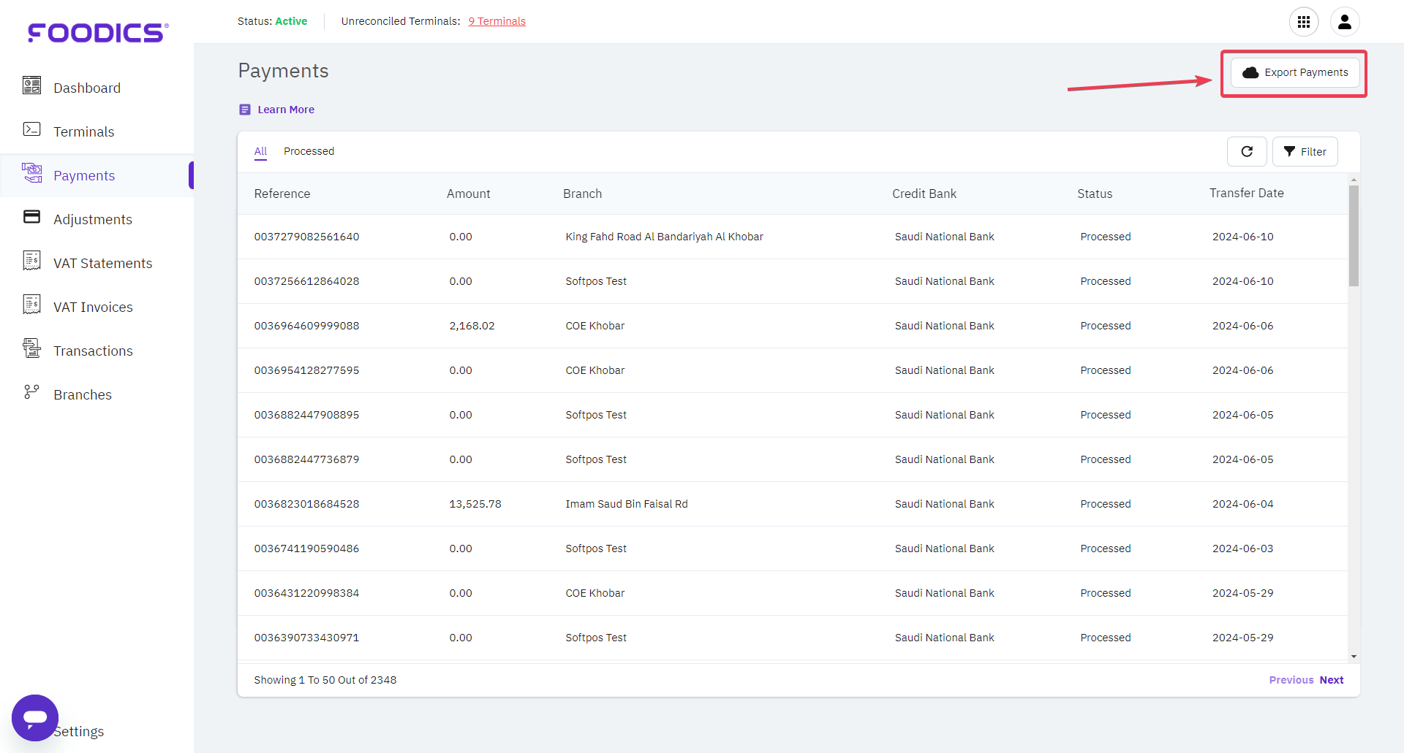Go to the Next page

coord(1332,680)
